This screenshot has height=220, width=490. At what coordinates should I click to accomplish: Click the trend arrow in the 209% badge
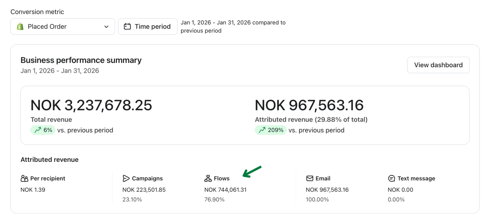pyautogui.click(x=262, y=130)
